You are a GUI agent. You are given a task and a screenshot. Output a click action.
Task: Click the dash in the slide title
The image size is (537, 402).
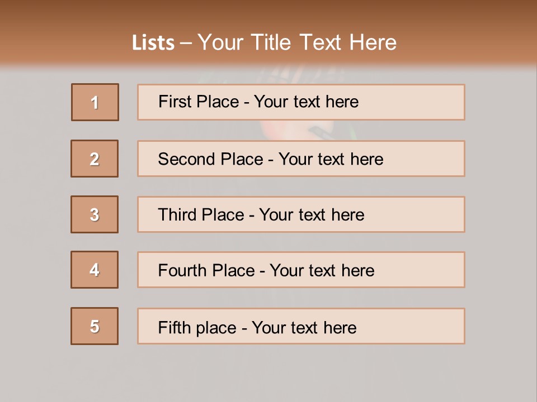tap(186, 43)
